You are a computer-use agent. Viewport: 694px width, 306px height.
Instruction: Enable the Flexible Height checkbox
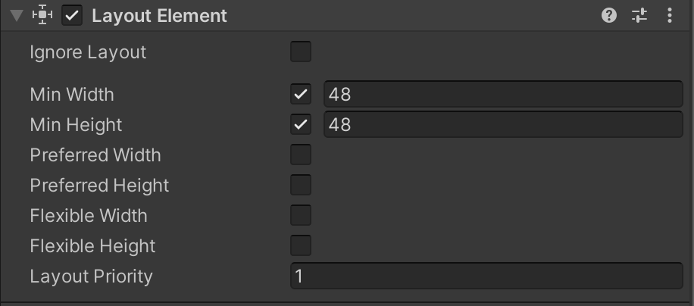[x=301, y=246]
